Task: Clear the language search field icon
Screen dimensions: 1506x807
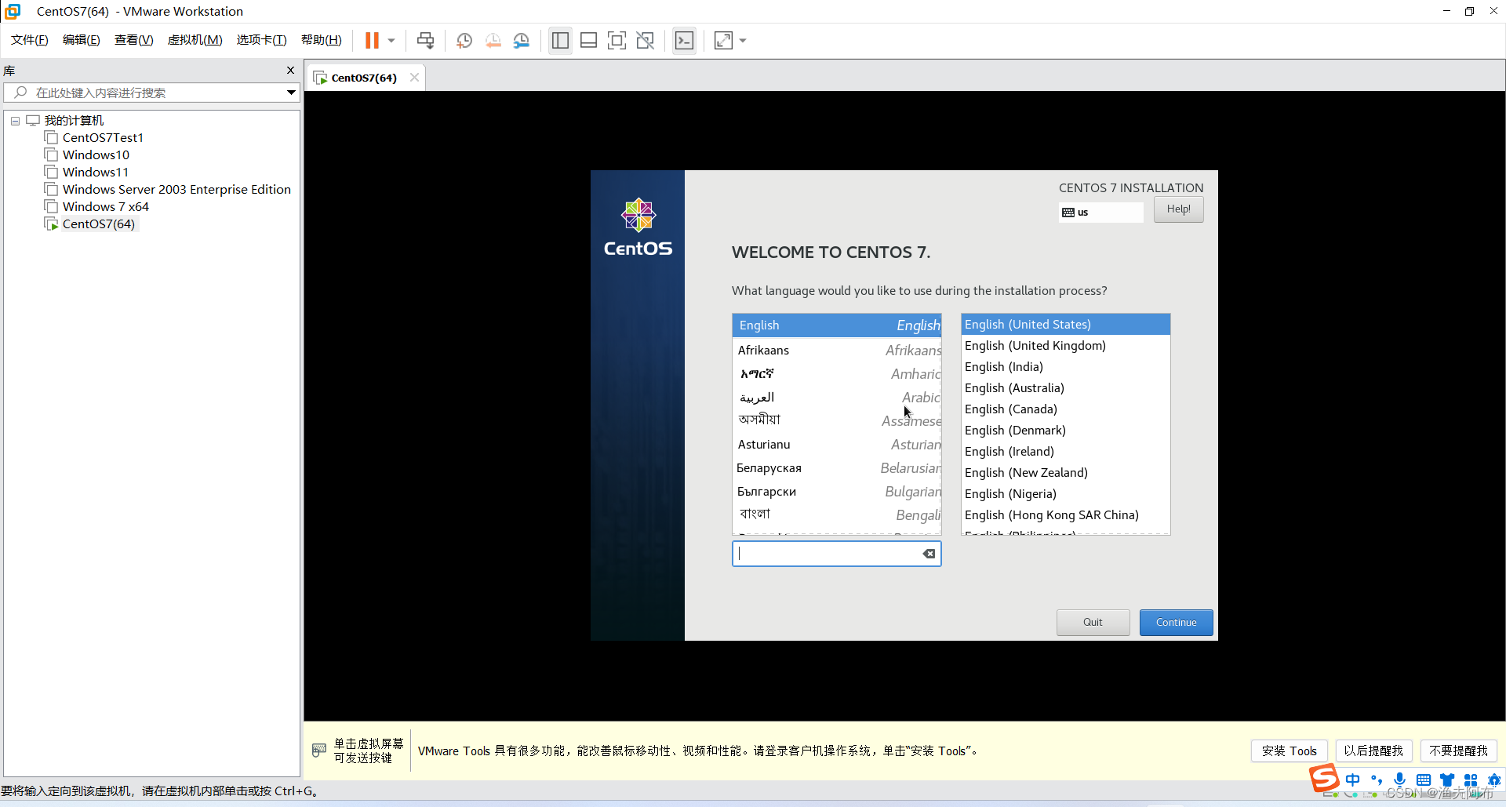Action: point(929,554)
